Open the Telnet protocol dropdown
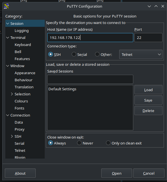The image size is (167, 182). tap(141, 54)
